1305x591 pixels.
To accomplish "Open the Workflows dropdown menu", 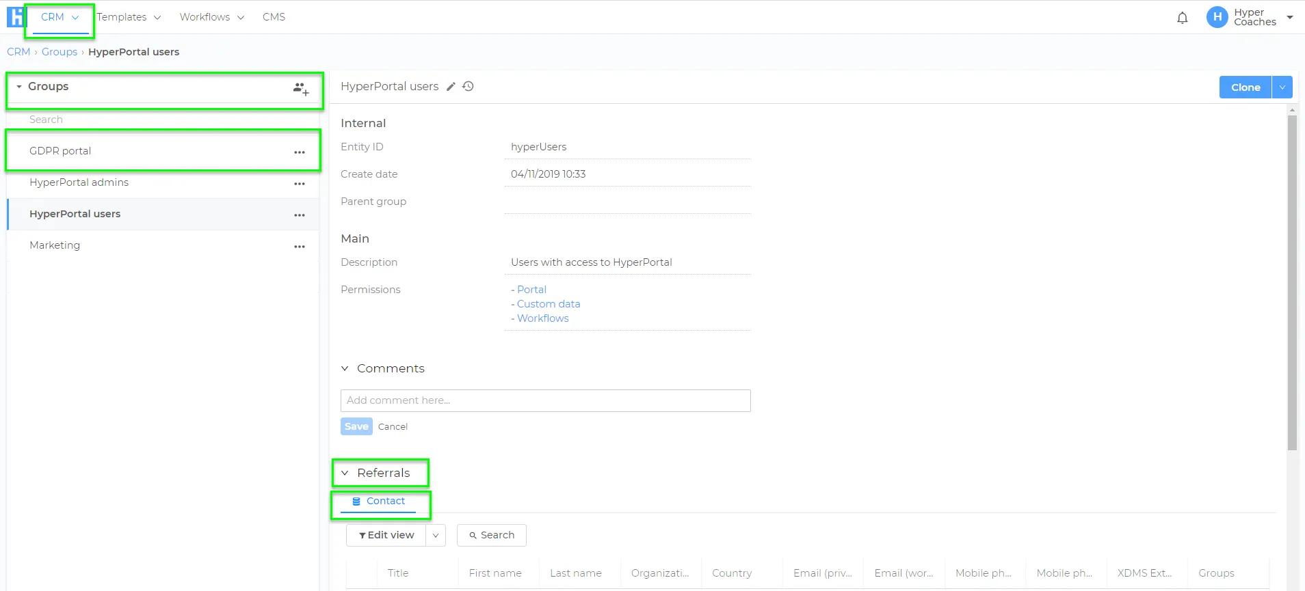I will click(212, 17).
